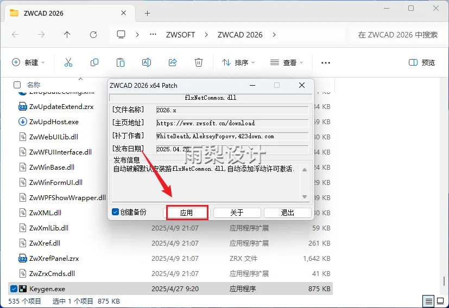
Task: Switch to details view icon in status bar
Action: 429,301
